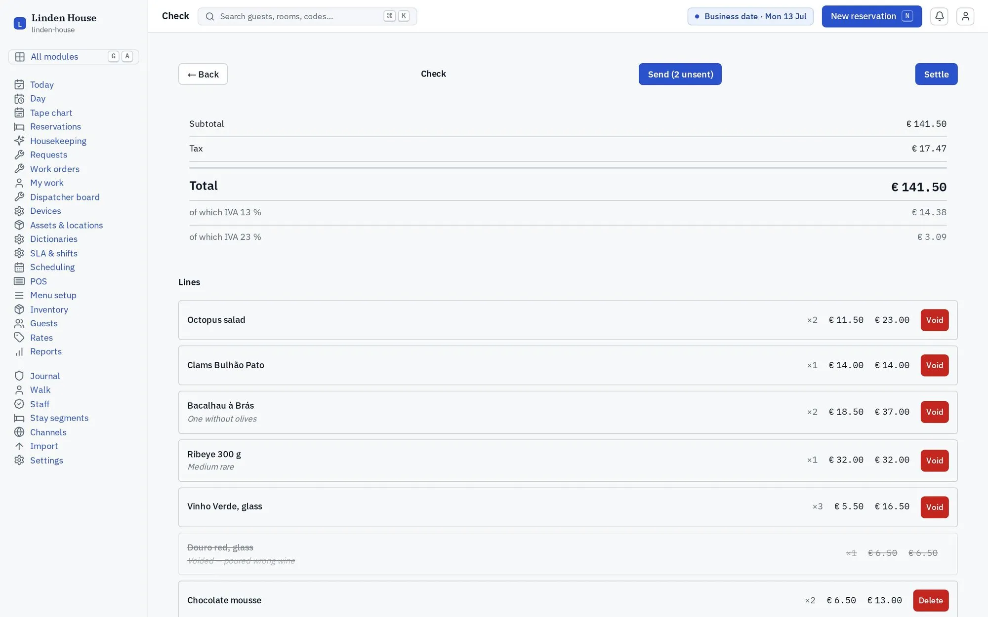This screenshot has width=988, height=617.
Task: Click the Total amount € 141.50
Action: tap(918, 187)
